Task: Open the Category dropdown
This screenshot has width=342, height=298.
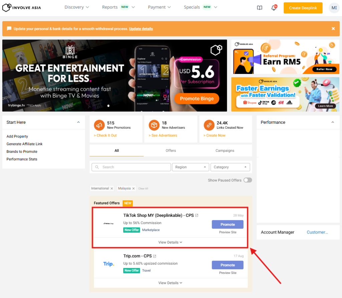Action: point(230,167)
